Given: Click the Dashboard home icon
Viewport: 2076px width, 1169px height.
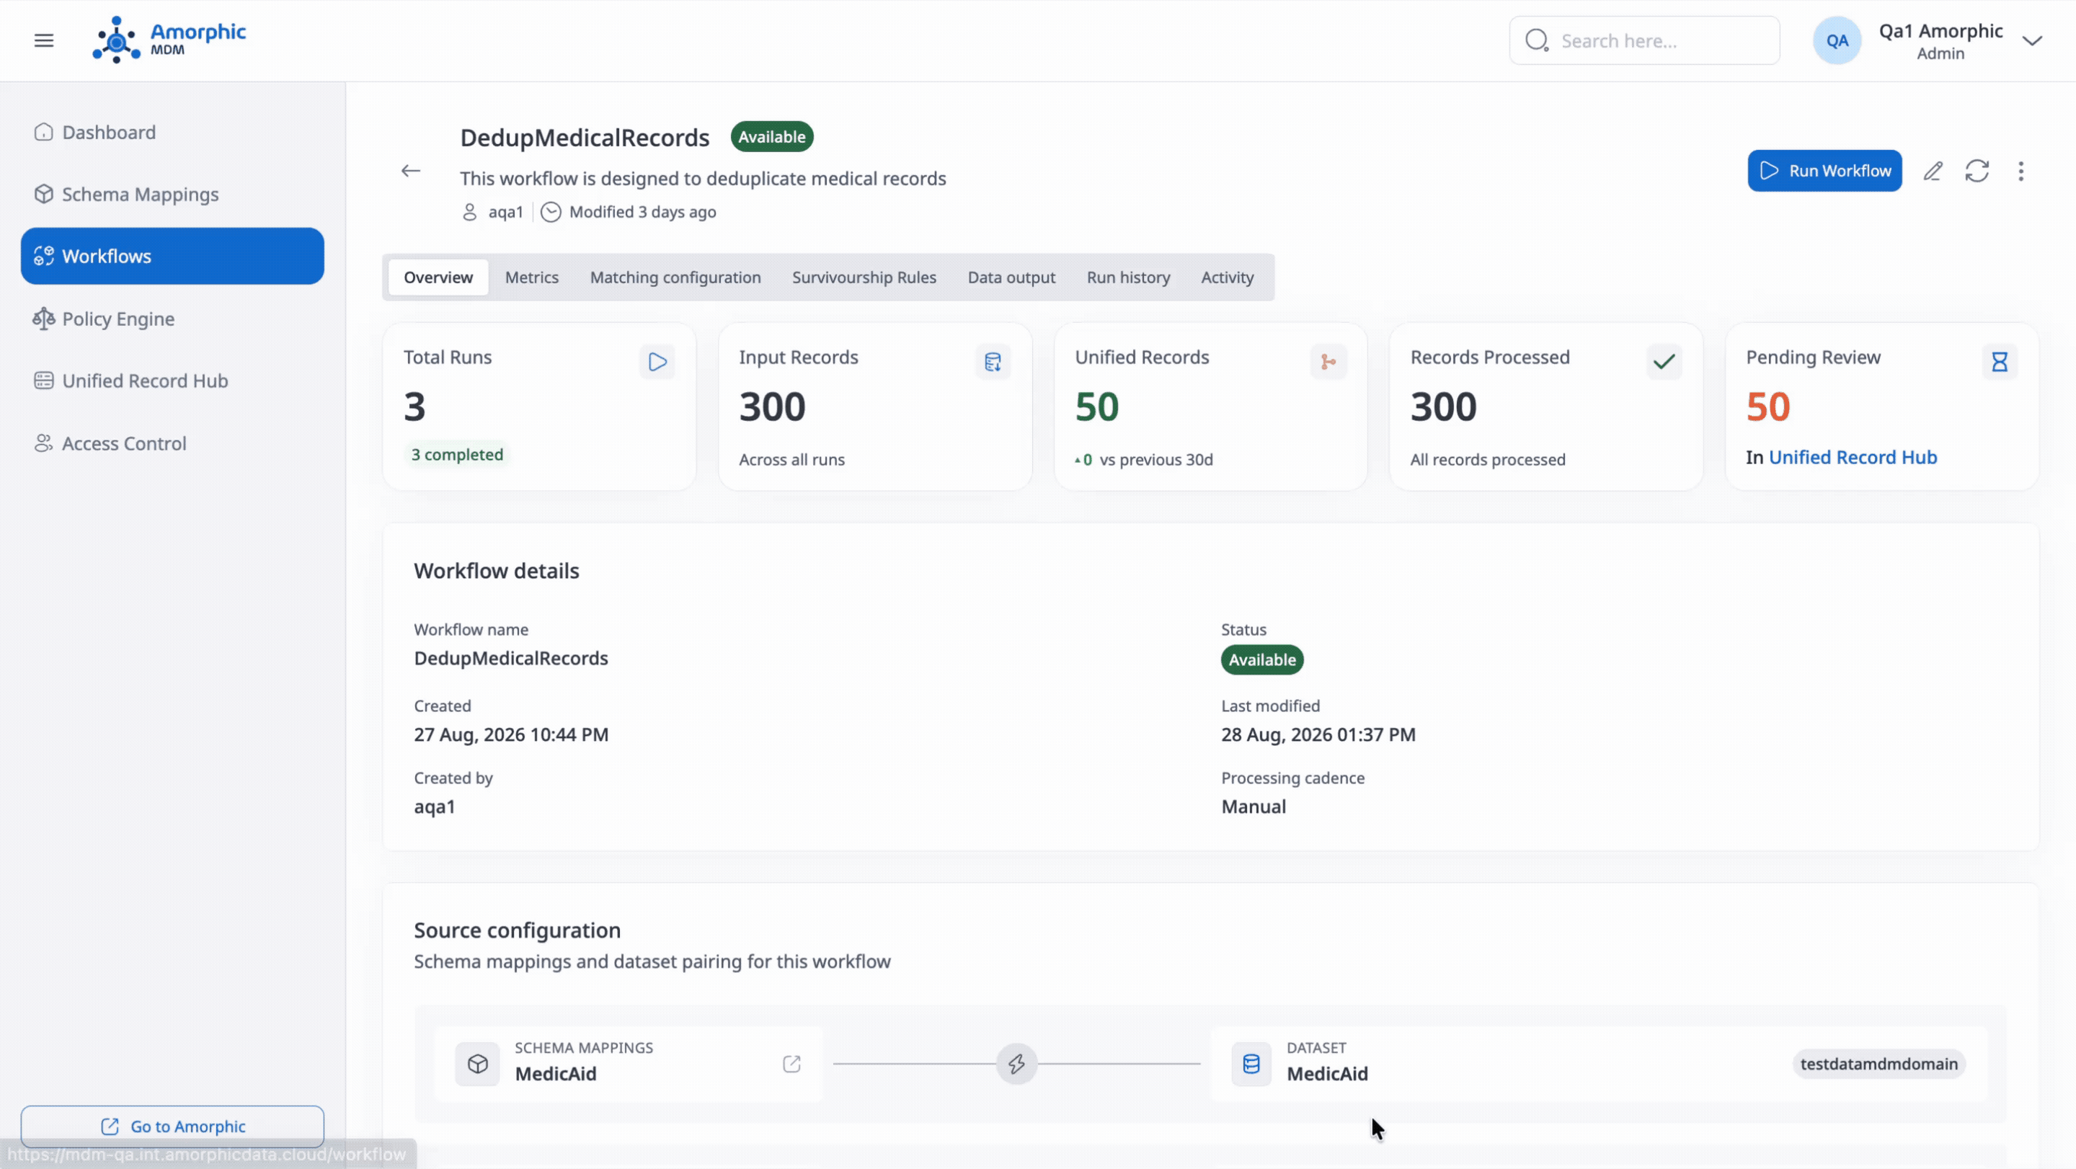Looking at the screenshot, I should (43, 132).
